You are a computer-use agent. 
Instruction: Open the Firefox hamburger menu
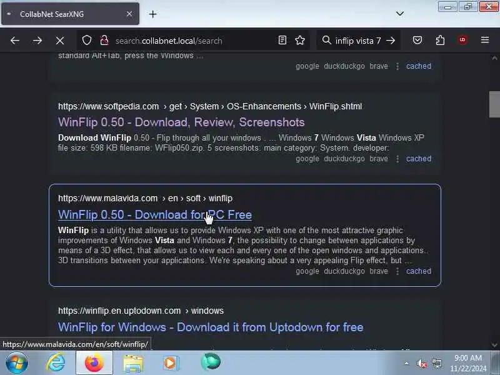point(485,40)
